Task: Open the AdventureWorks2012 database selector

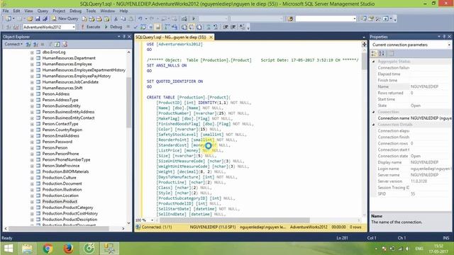Action: tap(49, 27)
